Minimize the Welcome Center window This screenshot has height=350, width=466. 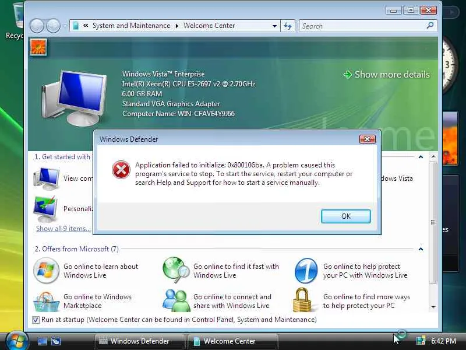394,10
